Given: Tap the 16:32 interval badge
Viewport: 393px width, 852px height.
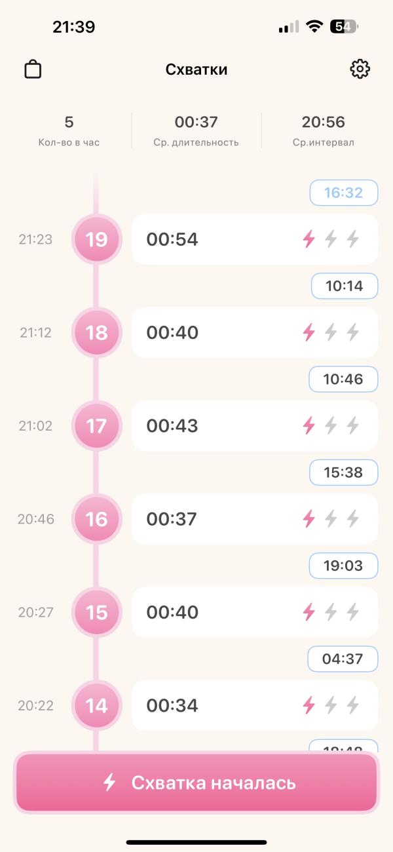Looking at the screenshot, I should point(343,193).
